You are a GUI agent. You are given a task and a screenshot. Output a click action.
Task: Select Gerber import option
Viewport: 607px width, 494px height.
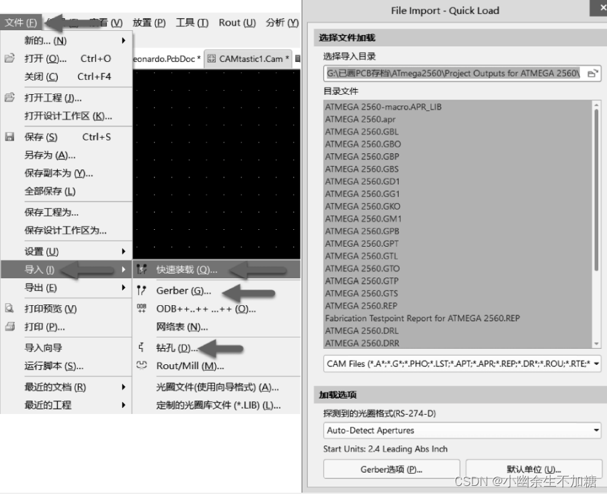tap(216, 290)
